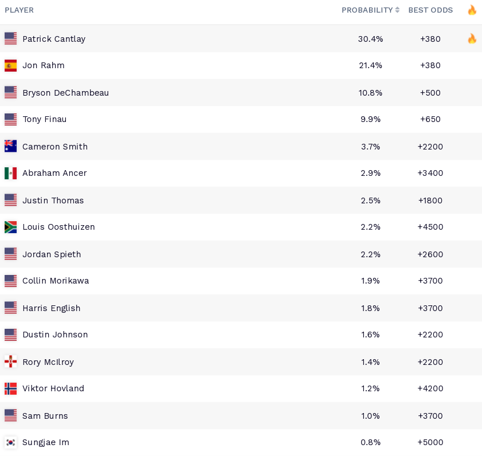This screenshot has width=482, height=456.
Task: Click +2600 odds for Jordan Spieth
Action: (430, 254)
